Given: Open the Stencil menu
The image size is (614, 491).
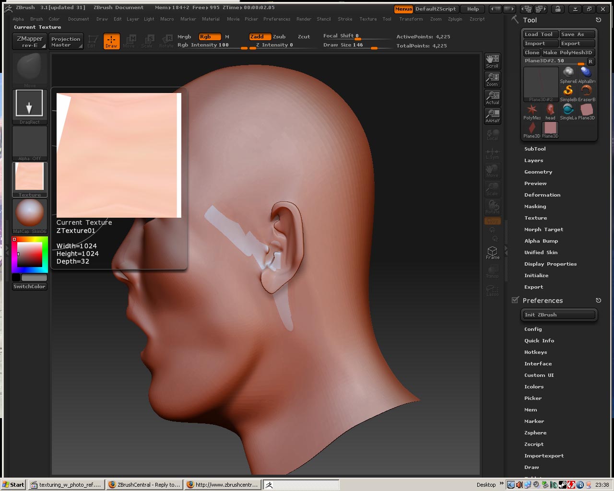Looking at the screenshot, I should 323,19.
